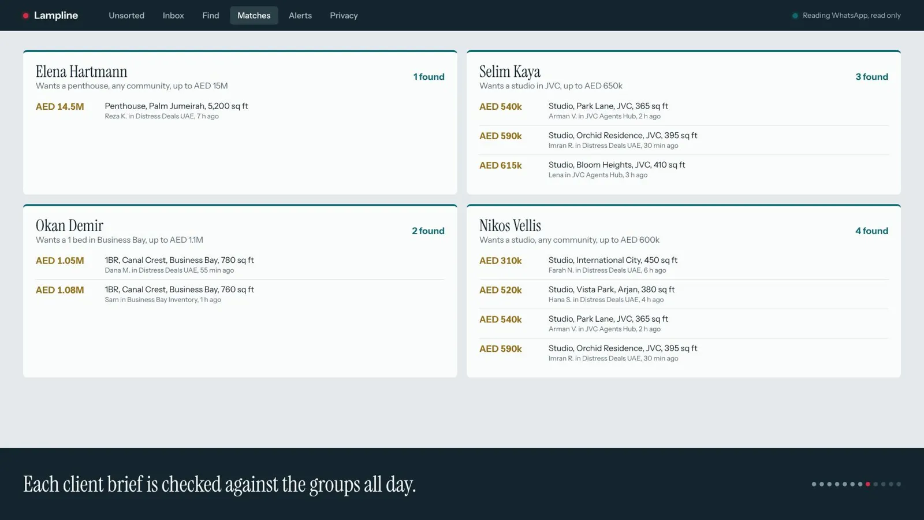Open Studio, International City listing

pos(684,265)
